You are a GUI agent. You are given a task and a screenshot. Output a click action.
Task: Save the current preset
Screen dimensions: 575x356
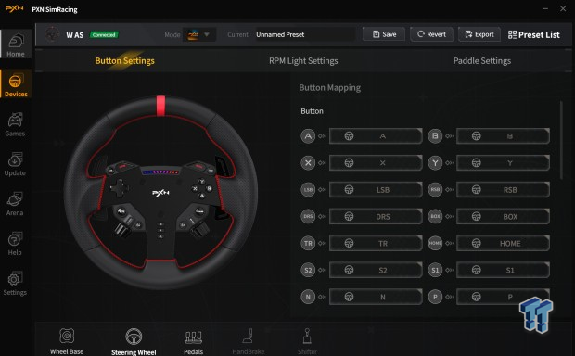tap(384, 34)
